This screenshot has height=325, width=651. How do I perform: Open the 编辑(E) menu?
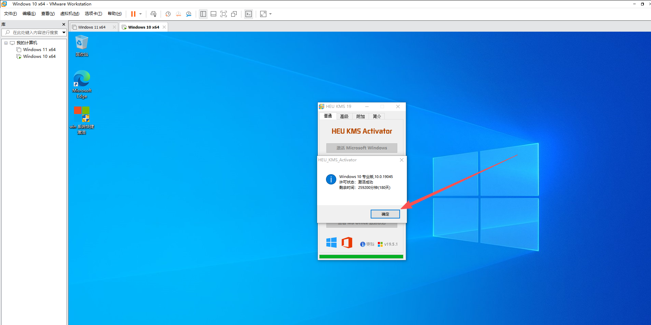29,14
